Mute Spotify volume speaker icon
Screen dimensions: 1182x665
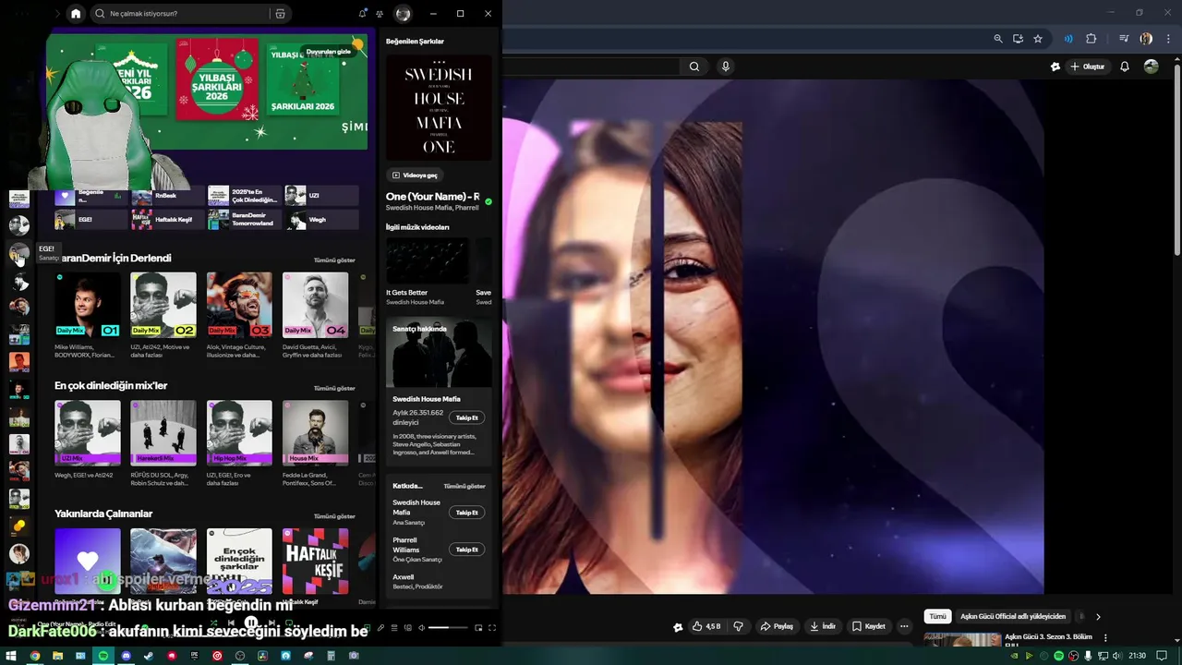(x=422, y=628)
